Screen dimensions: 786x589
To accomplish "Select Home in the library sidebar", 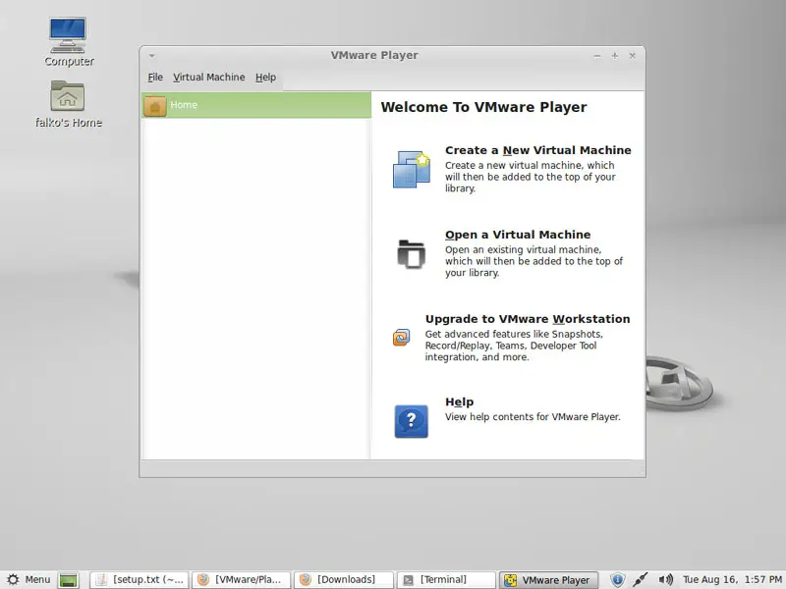I will pyautogui.click(x=256, y=105).
